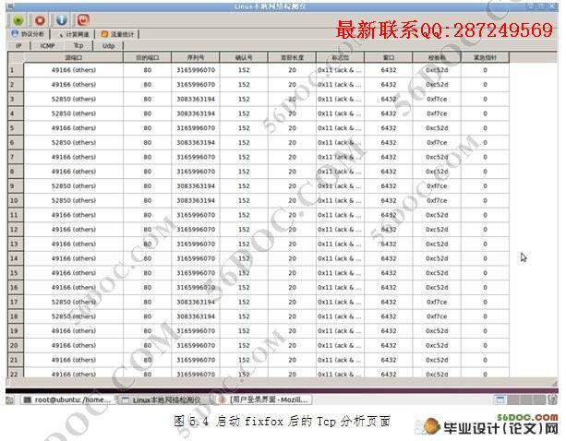Select row header 1
The image size is (566, 441).
[16, 70]
